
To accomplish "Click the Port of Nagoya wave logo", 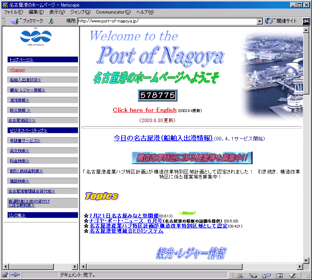I will click(36, 37).
